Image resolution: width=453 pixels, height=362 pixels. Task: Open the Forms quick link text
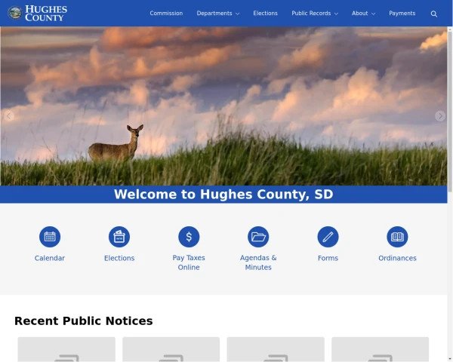[328, 258]
